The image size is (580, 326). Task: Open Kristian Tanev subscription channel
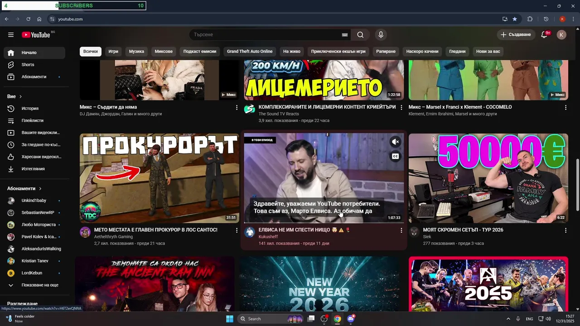(x=34, y=261)
